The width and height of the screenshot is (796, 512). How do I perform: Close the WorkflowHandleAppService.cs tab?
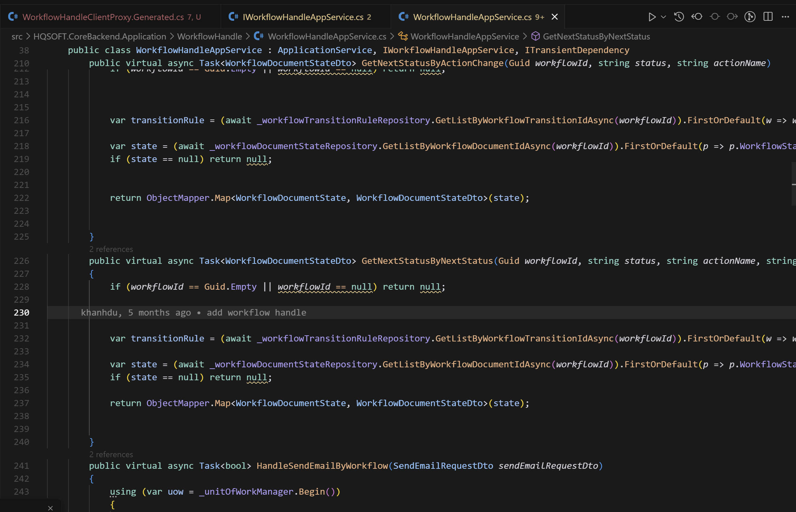pos(555,17)
